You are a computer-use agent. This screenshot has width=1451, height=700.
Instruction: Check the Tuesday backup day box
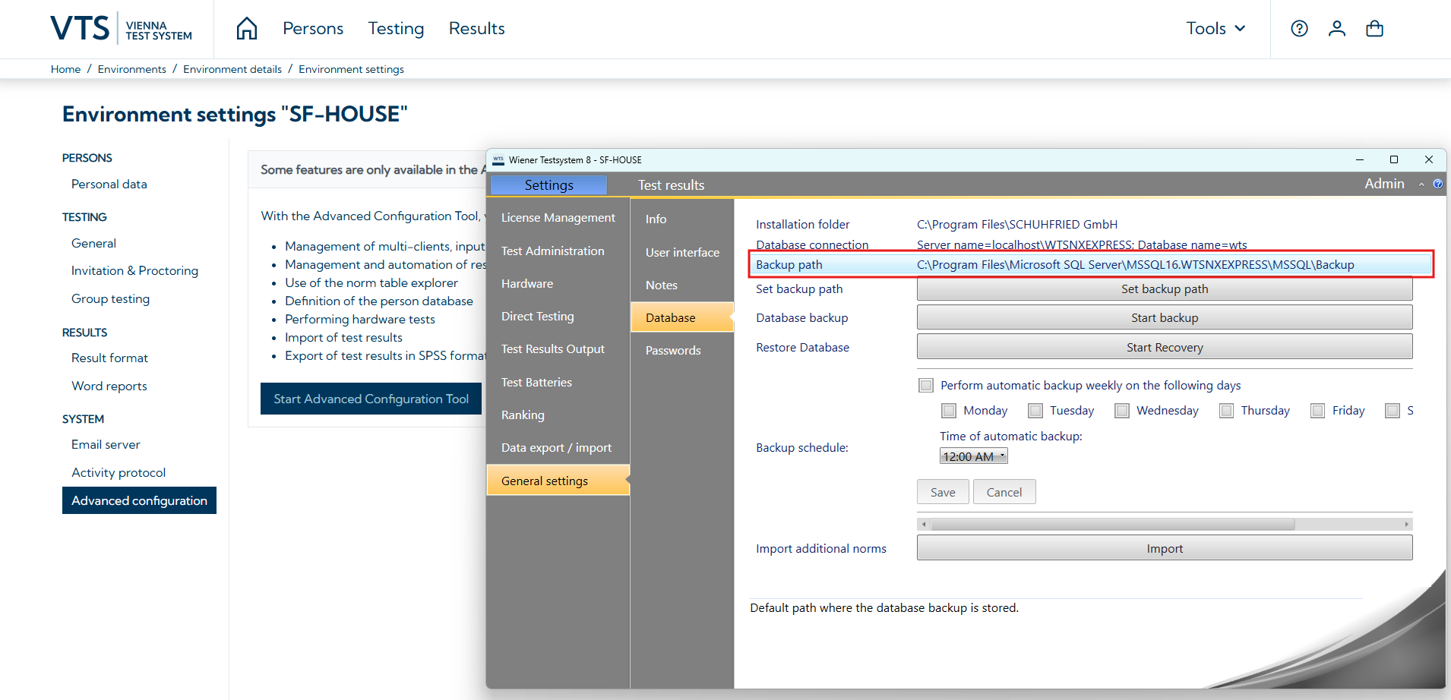point(1035,411)
